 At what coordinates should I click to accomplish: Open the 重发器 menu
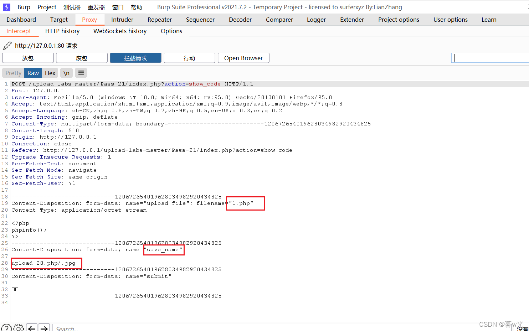pyautogui.click(x=96, y=7)
